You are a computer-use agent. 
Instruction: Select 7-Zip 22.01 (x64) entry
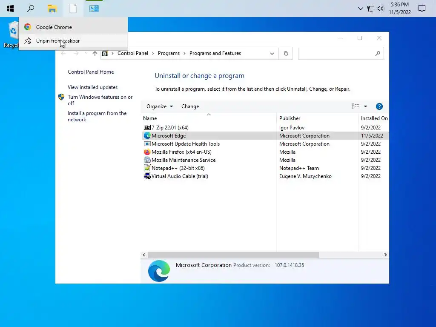pyautogui.click(x=265, y=127)
